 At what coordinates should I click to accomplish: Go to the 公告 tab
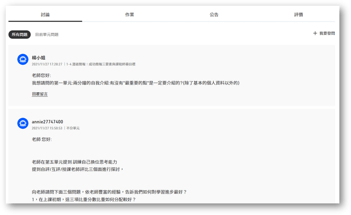click(214, 14)
